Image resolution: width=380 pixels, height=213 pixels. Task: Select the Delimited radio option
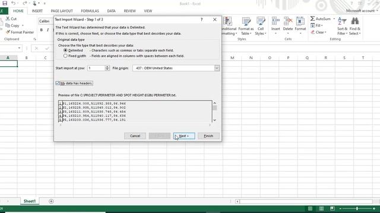65,50
